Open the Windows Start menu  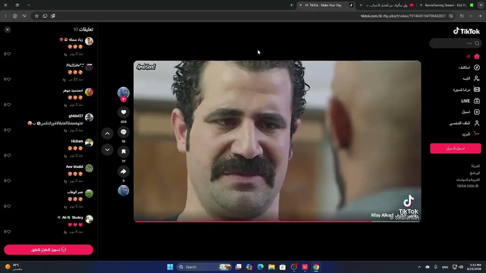click(x=170, y=267)
